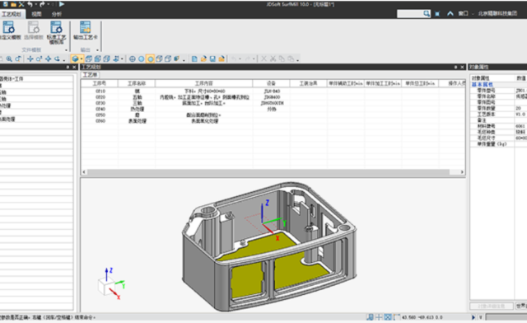Screen dimensions: 527x323
Task: Click the highlighted sphere shading icon
Action: (x=150, y=59)
